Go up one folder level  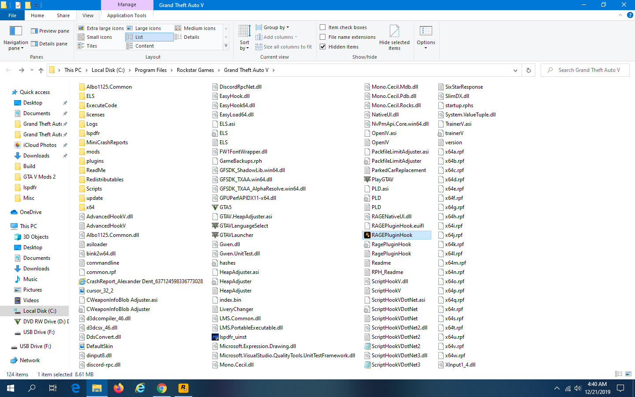(41, 70)
